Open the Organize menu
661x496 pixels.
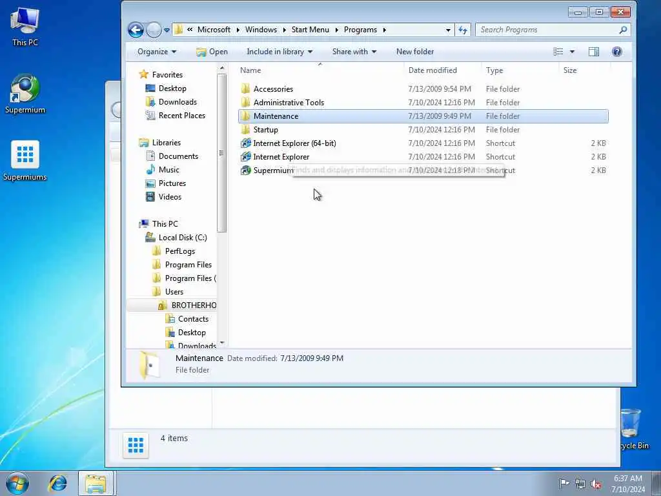157,52
